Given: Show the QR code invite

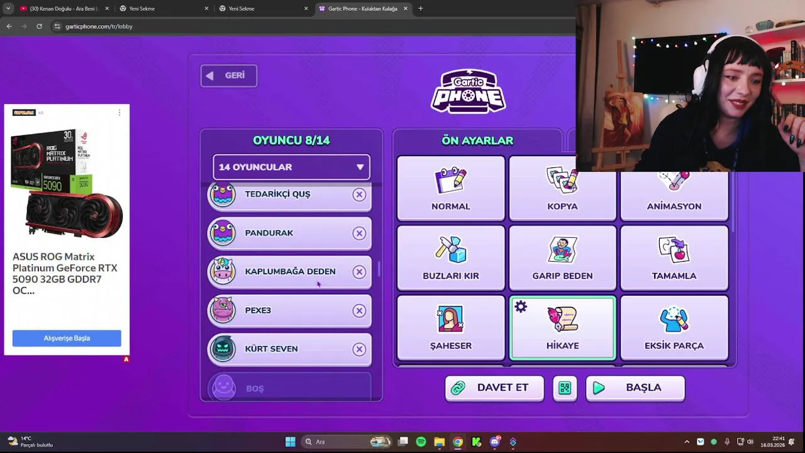Looking at the screenshot, I should (x=565, y=388).
